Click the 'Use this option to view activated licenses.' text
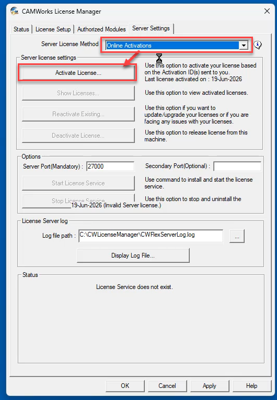The width and height of the screenshot is (277, 400). 197,93
